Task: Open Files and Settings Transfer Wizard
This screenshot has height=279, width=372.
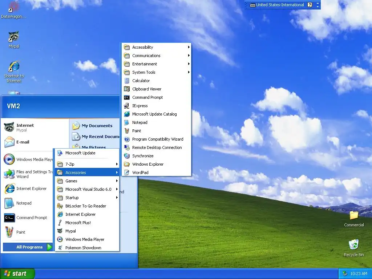Action: (x=28, y=174)
